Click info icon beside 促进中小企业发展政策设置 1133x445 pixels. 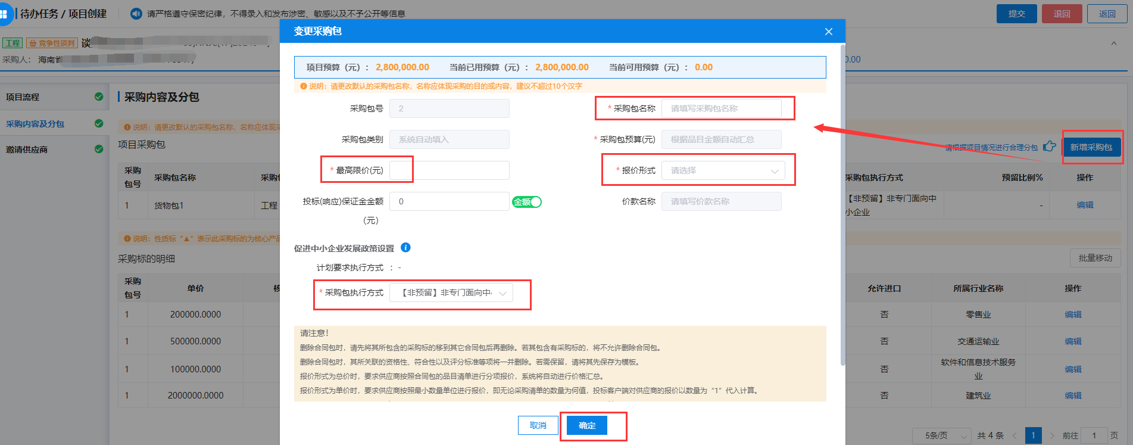pyautogui.click(x=405, y=247)
